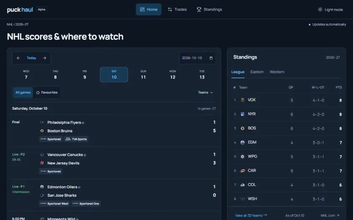Click the San Jose Sharks logo

42,195
